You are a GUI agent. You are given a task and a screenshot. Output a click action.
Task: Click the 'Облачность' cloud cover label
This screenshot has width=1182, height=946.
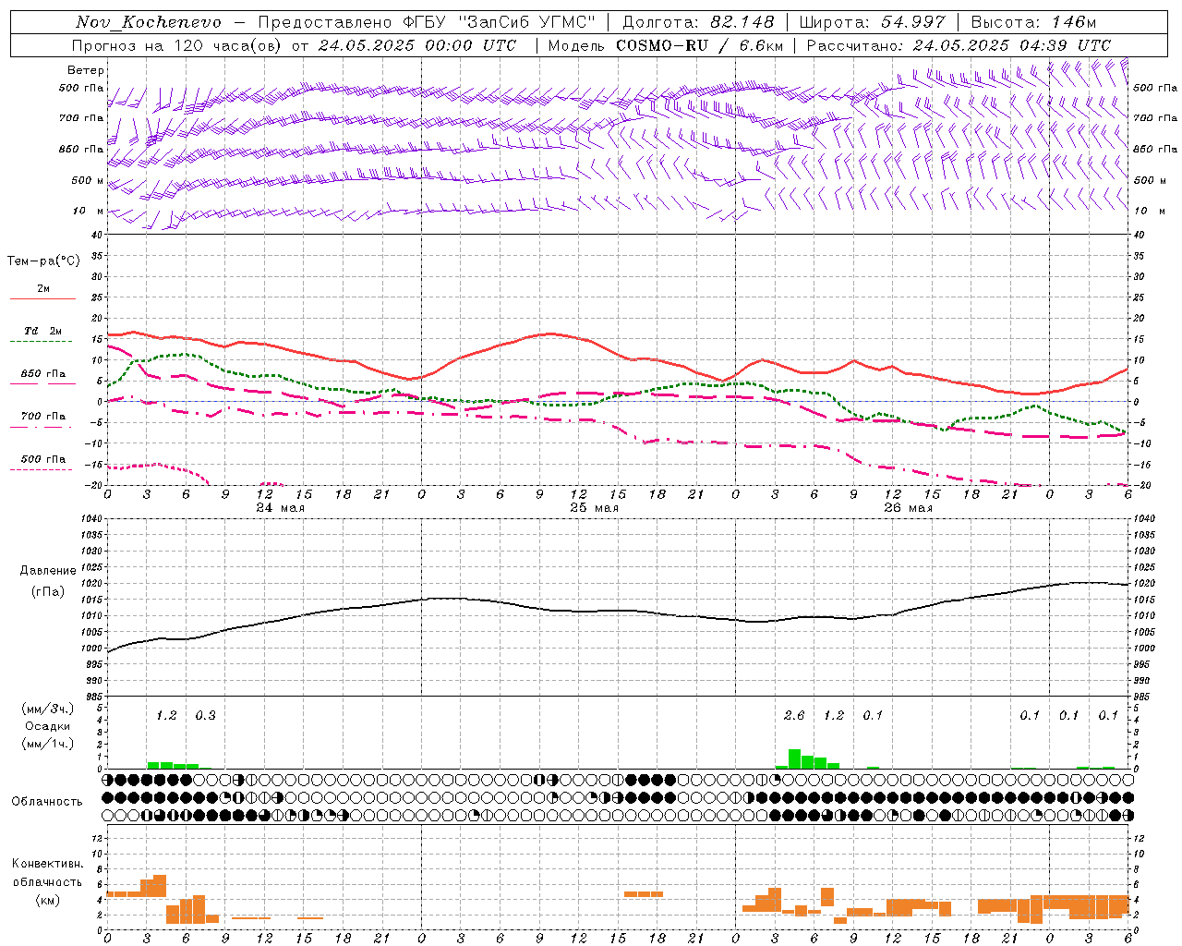(x=47, y=802)
